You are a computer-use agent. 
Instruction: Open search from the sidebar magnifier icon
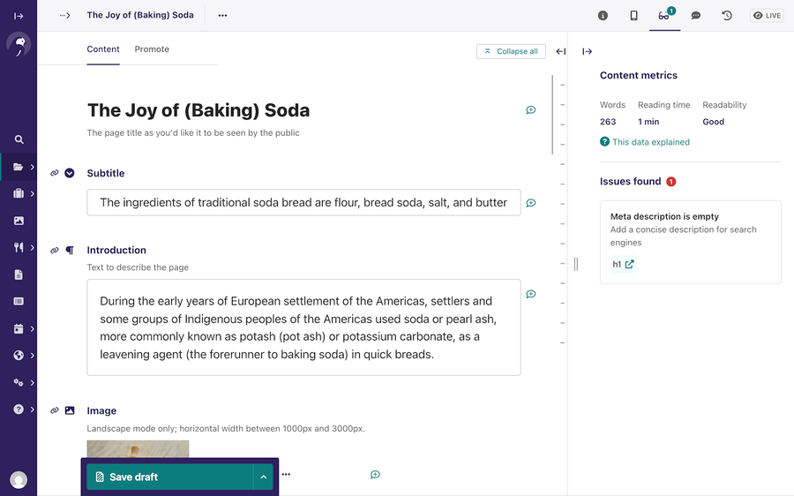(x=19, y=139)
